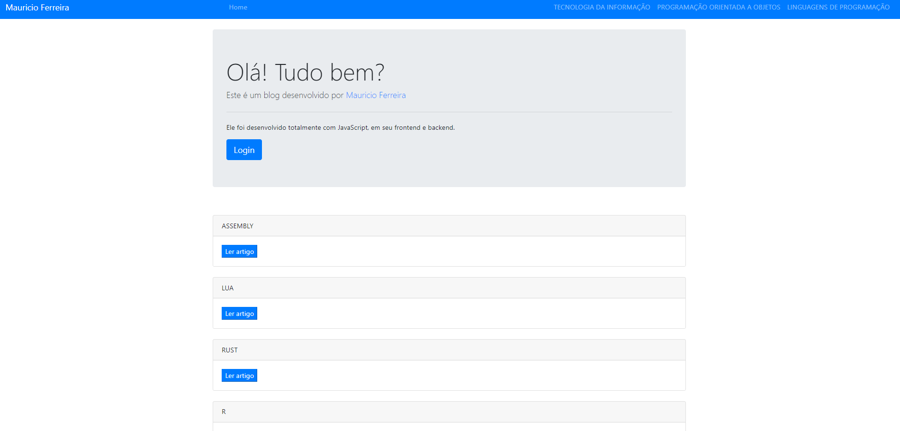The image size is (900, 431).
Task: Click the paragraph mentioning JavaScript frontend e backend
Action: click(x=340, y=127)
